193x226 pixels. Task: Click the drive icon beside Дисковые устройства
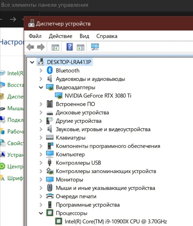coord(50,113)
